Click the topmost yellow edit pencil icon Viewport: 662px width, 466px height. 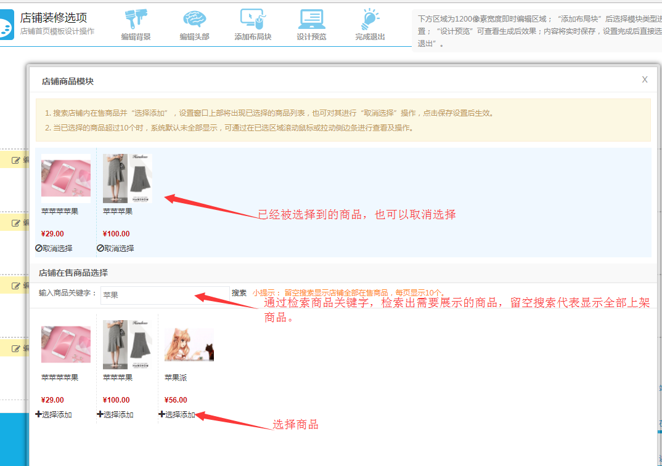pyautogui.click(x=16, y=160)
